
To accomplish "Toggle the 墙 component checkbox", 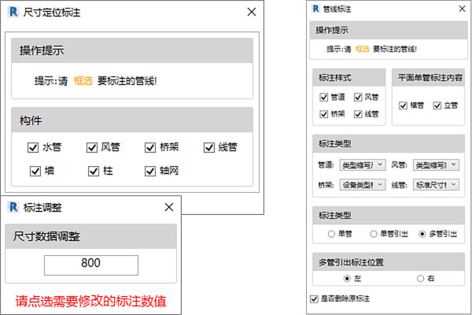I will coord(35,170).
